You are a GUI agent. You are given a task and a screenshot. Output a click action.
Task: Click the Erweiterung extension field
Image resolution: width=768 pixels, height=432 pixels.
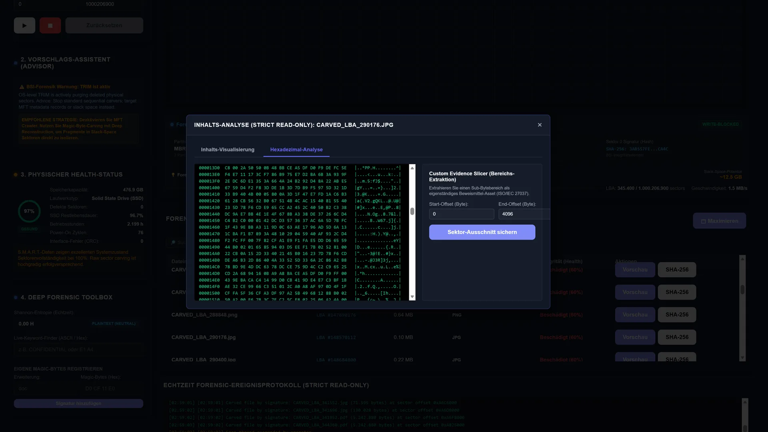point(45,388)
